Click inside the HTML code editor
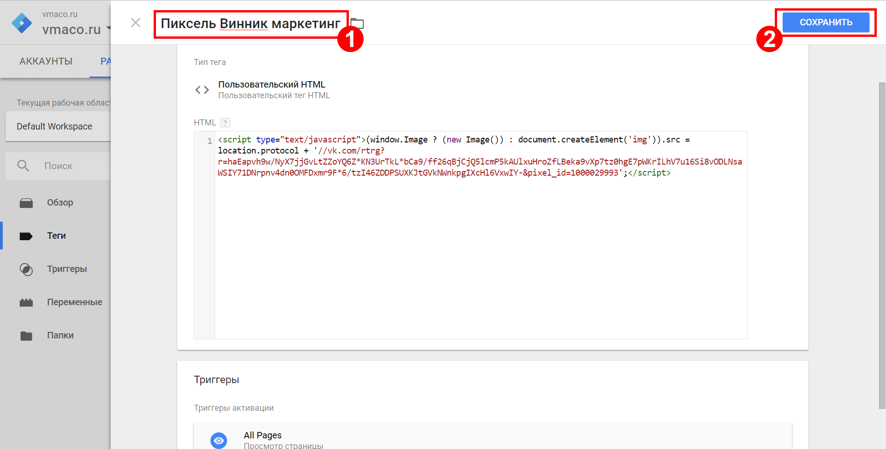The image size is (886, 449). coord(480,254)
